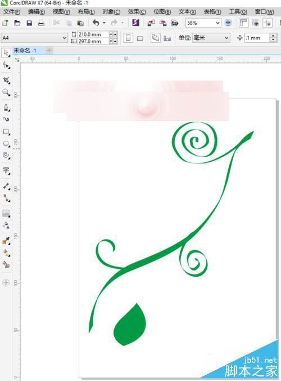The width and height of the screenshot is (281, 381).
Task: Select the Shape edit tool
Action: [6, 65]
